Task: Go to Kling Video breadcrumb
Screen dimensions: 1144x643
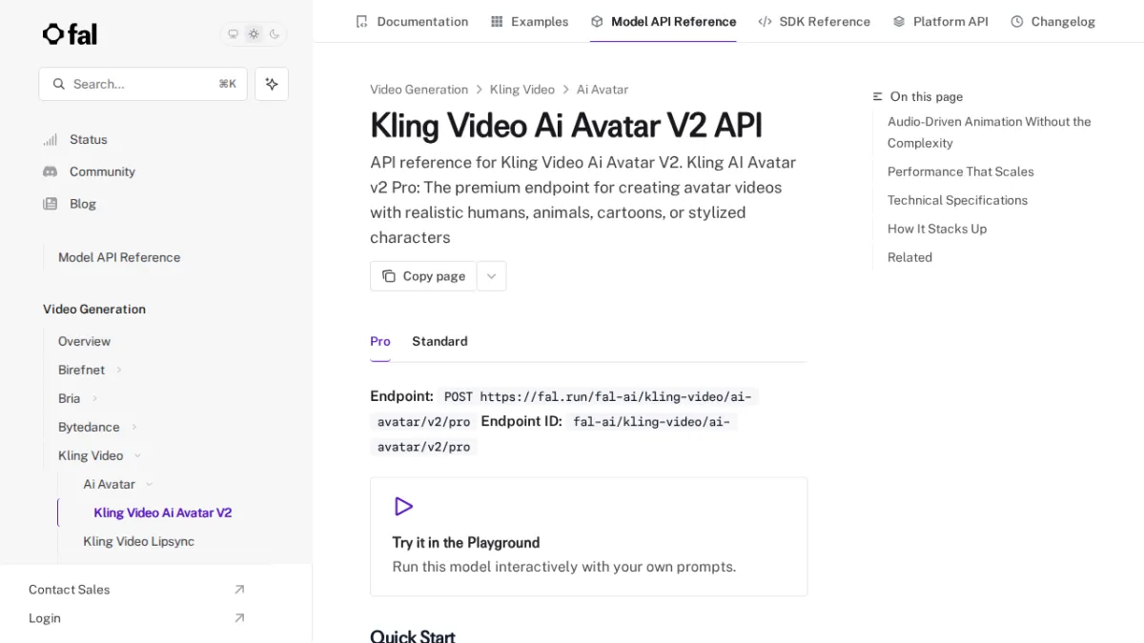Action: click(522, 90)
